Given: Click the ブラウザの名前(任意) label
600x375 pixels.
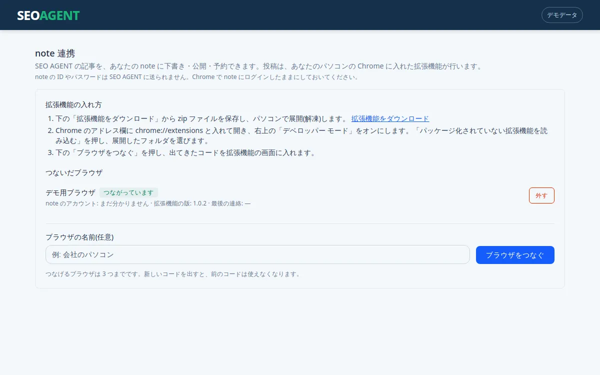Looking at the screenshot, I should [79, 237].
